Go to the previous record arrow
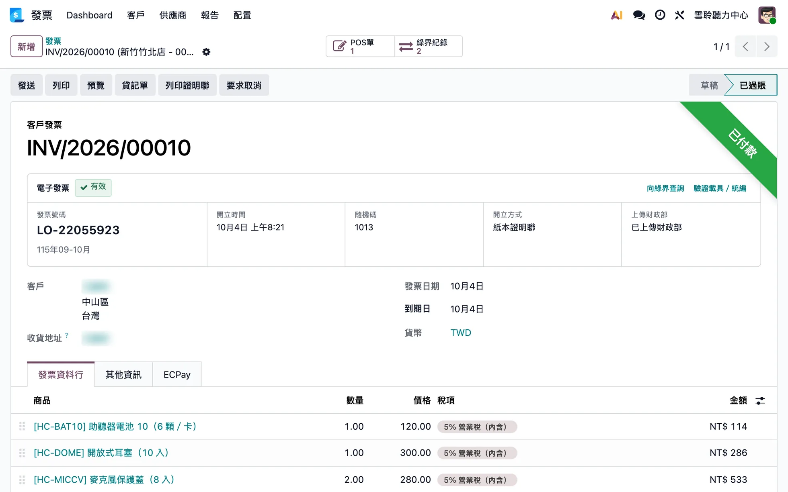 click(x=745, y=47)
